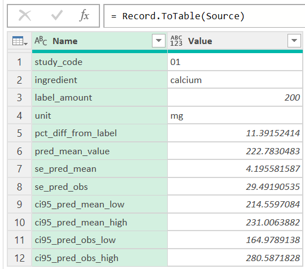The image size is (305, 269).
Task: Click the ci95_pred_obs_low cell
Action: tap(99, 240)
